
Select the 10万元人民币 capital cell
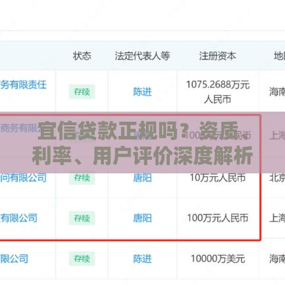(x=218, y=178)
